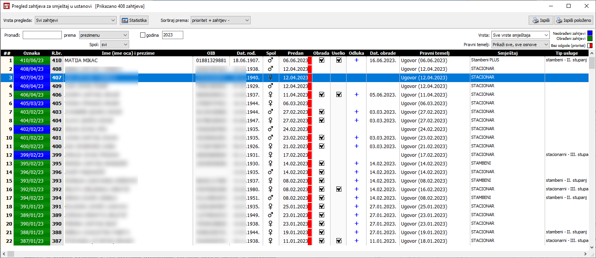The width and height of the screenshot is (596, 258).
Task: Toggle Uselio checkbox in row 392/02/23
Action: point(339,189)
